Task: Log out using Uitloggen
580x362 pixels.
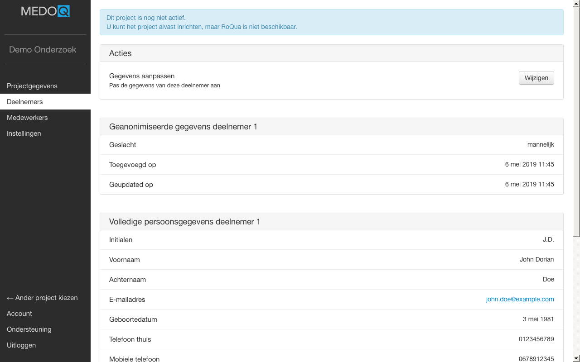Action: (x=21, y=345)
